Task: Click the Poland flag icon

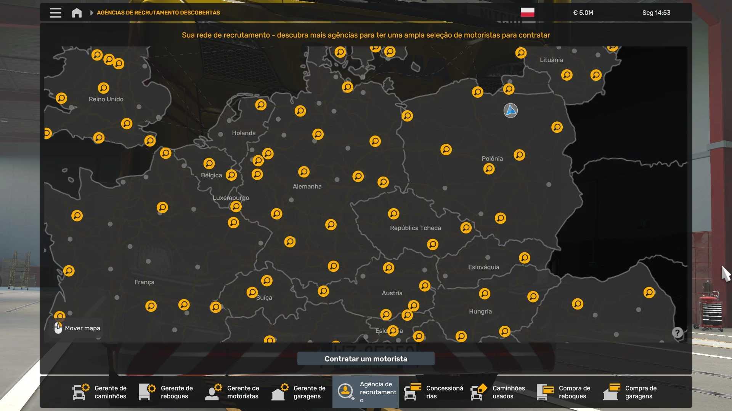Action: coord(527,13)
